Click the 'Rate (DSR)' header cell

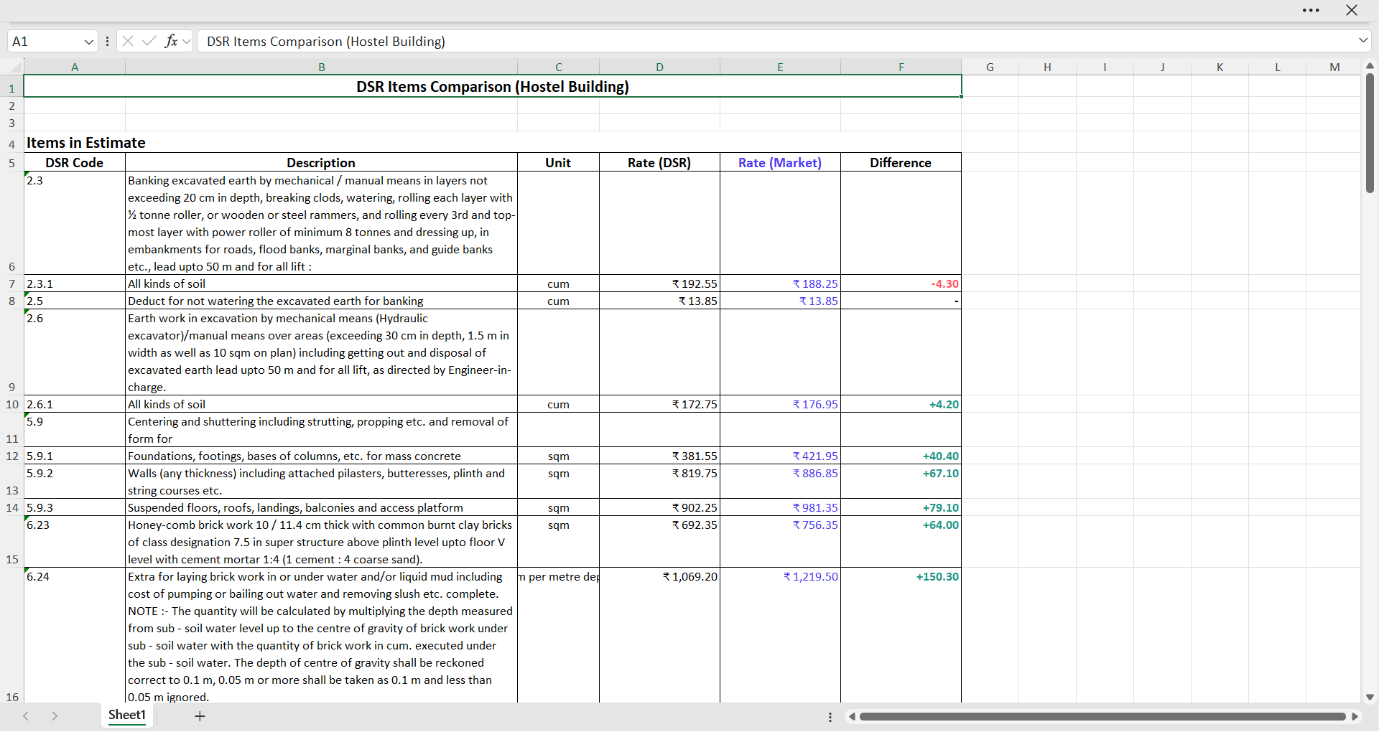click(659, 162)
